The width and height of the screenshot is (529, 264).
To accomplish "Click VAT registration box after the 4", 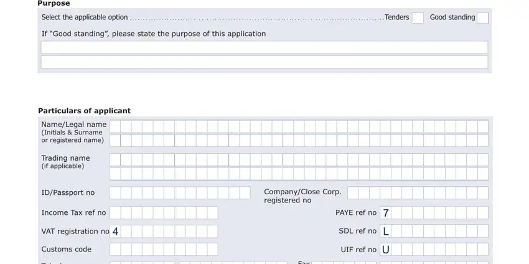I will pos(126,231).
